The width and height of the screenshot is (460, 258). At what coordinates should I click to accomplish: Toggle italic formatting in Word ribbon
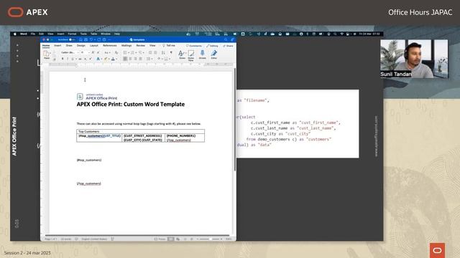click(68, 59)
